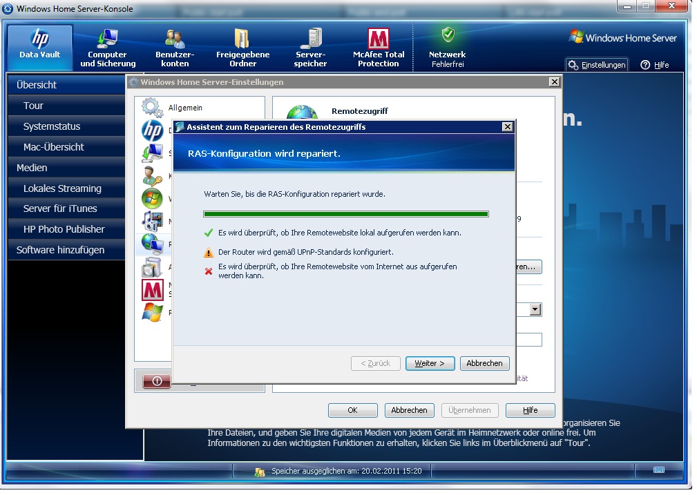
Task: Select the Windows orb settings icon
Action: pyautogui.click(x=153, y=199)
